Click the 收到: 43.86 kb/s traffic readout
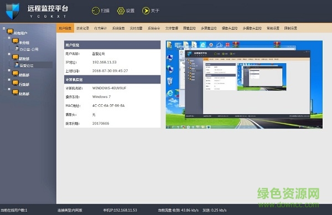The image size is (332, 215). tap(186, 211)
